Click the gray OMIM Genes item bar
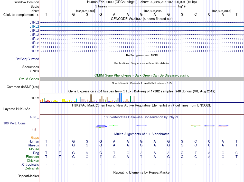The width and height of the screenshot is (244, 182). pyautogui.click(x=142, y=79)
